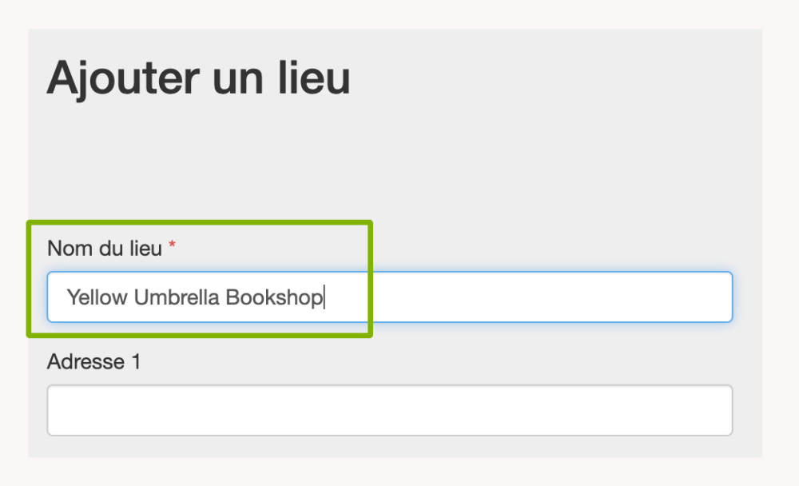Image resolution: width=799 pixels, height=486 pixels.
Task: Click right after the text "Bookshop"
Action: tap(324, 298)
